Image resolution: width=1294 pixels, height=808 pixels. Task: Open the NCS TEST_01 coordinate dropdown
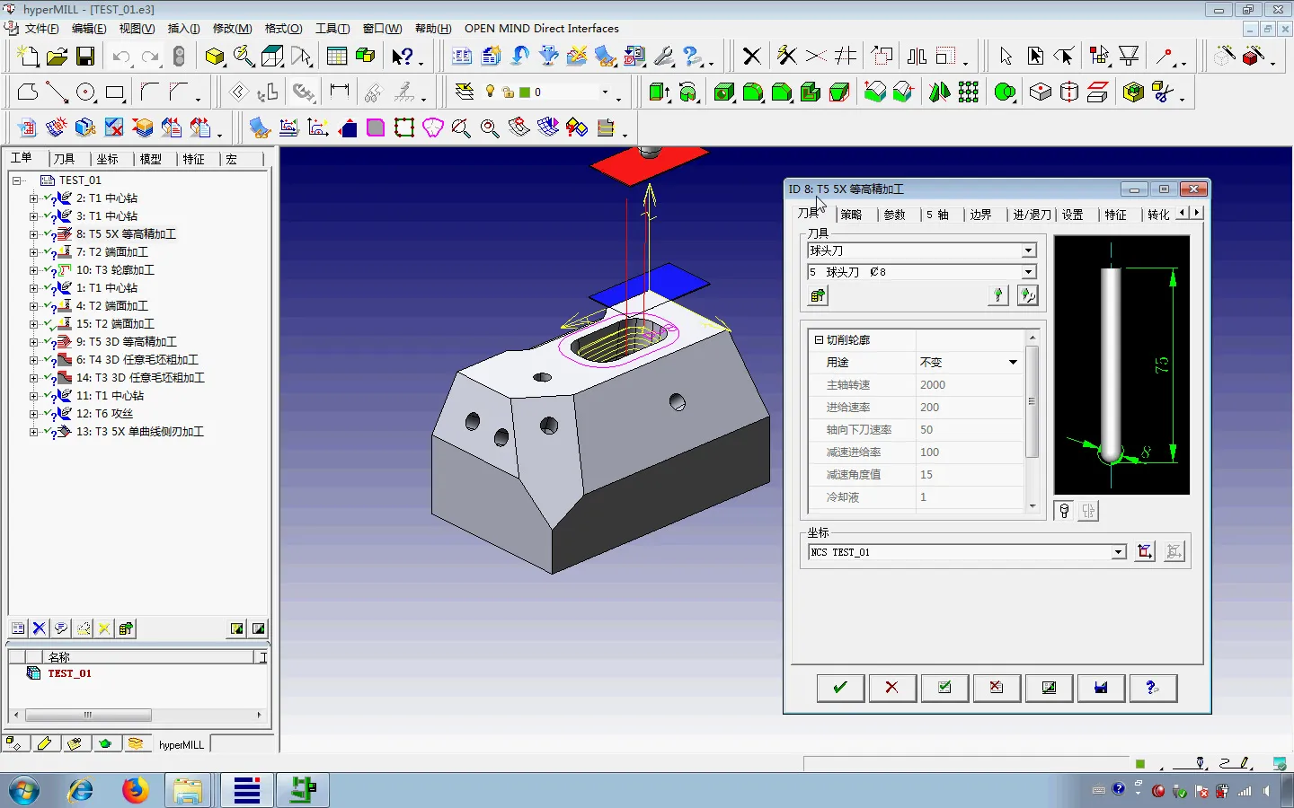1118,552
